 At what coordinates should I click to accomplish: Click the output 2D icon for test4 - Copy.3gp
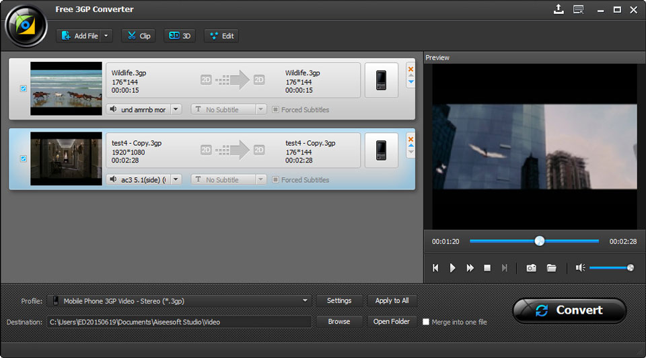tap(259, 150)
